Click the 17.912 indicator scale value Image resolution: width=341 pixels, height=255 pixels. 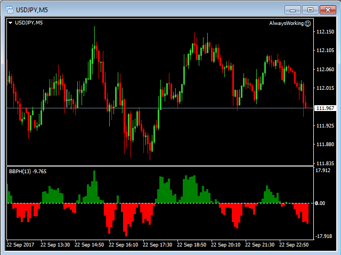coord(323,171)
